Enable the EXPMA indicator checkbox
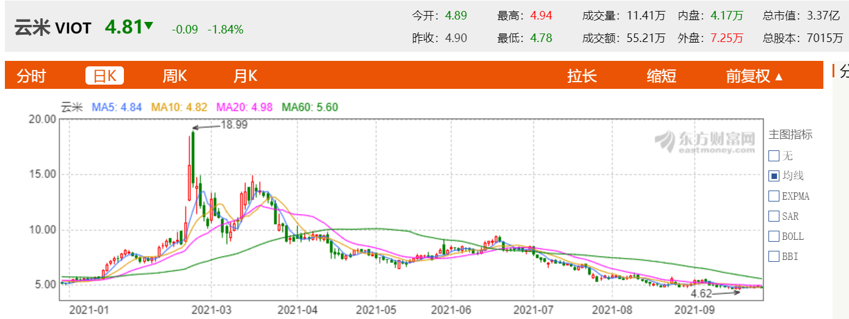The height and width of the screenshot is (319, 849). (x=774, y=196)
